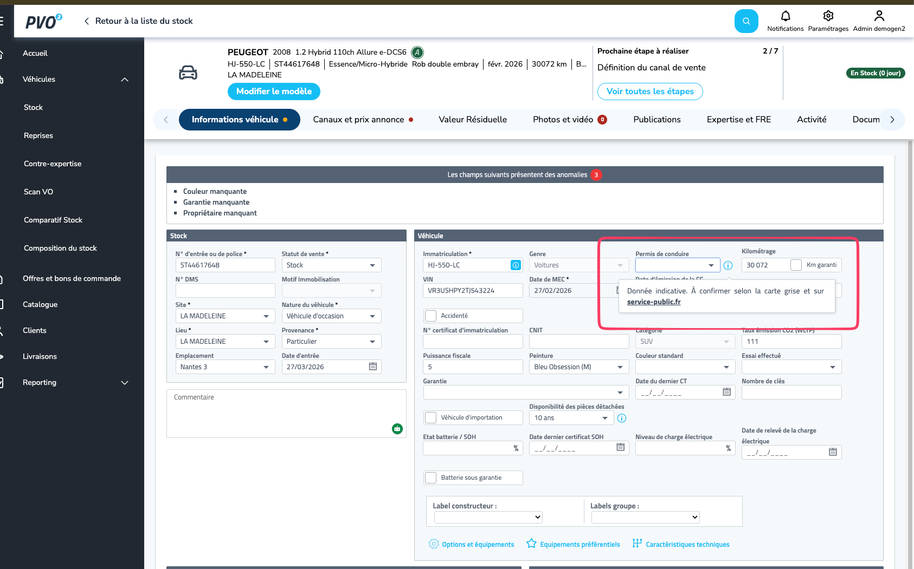Click the info icon beside Permis de conduire
Viewport: 914px width, 569px height.
(x=728, y=265)
